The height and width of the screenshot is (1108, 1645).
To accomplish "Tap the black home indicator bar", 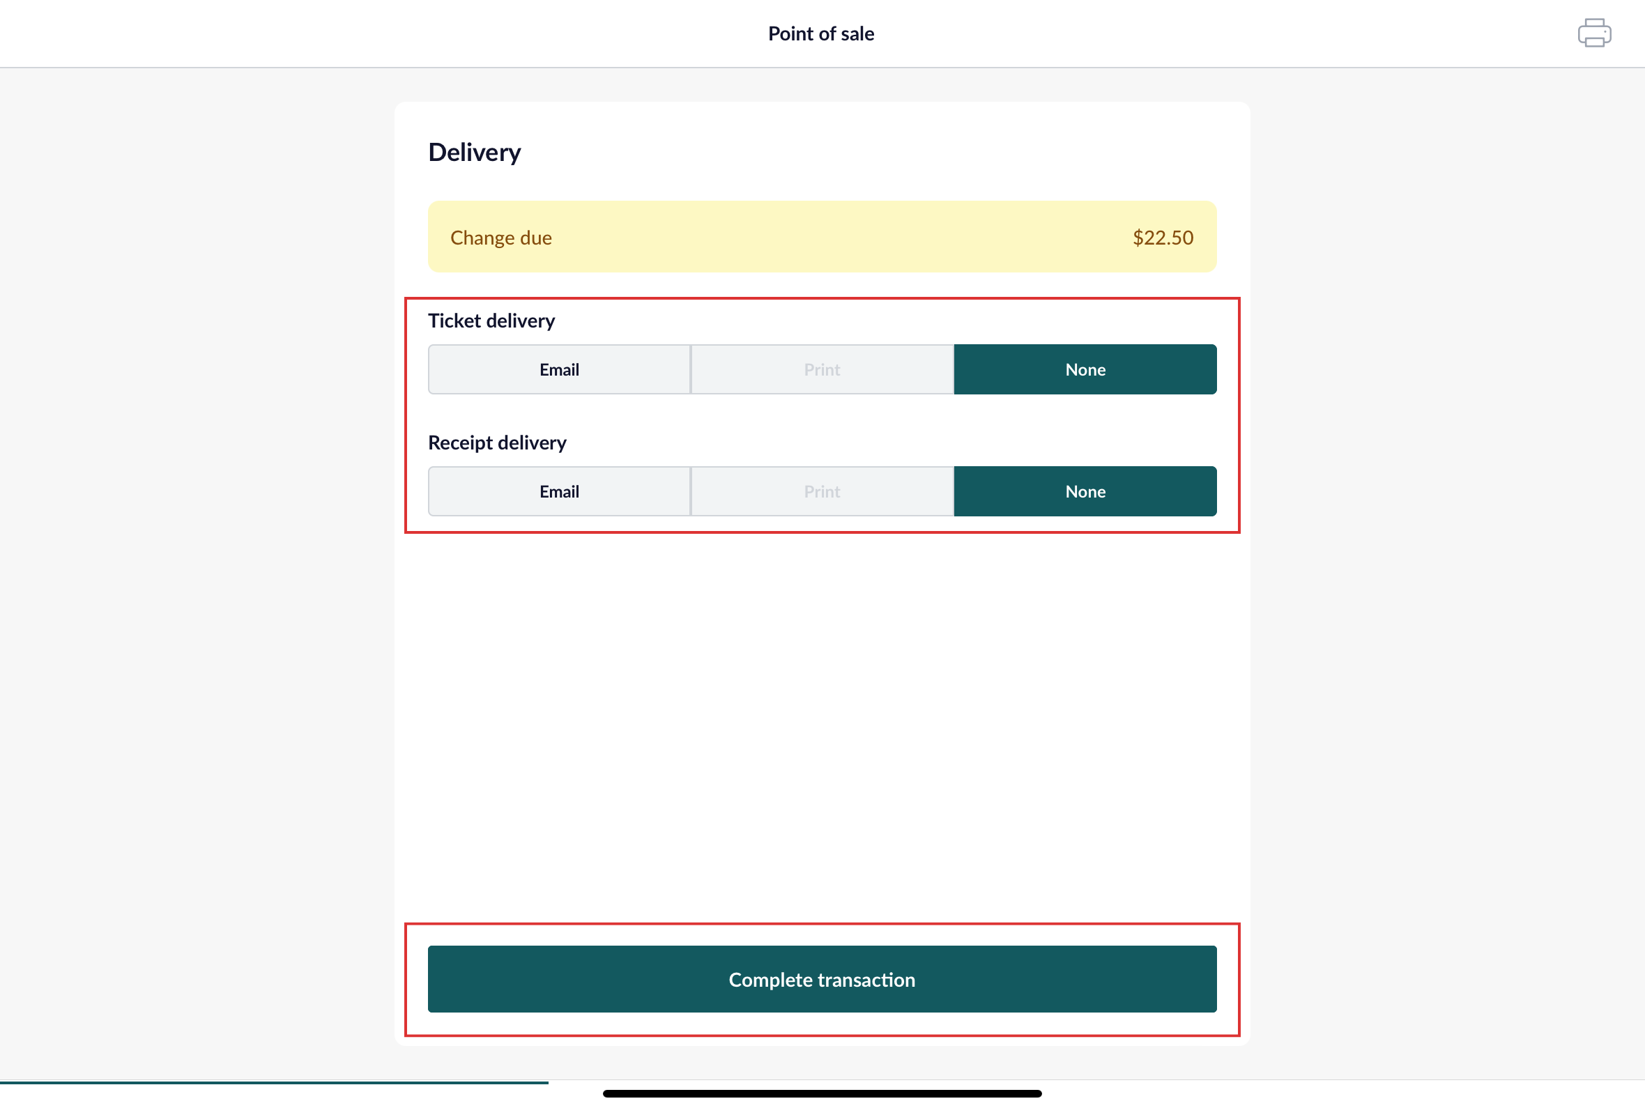I will point(822,1093).
